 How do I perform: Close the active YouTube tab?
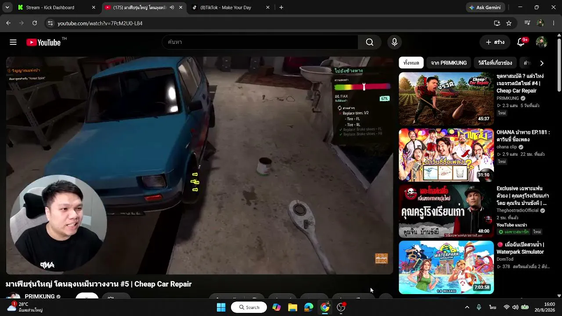pyautogui.click(x=180, y=7)
